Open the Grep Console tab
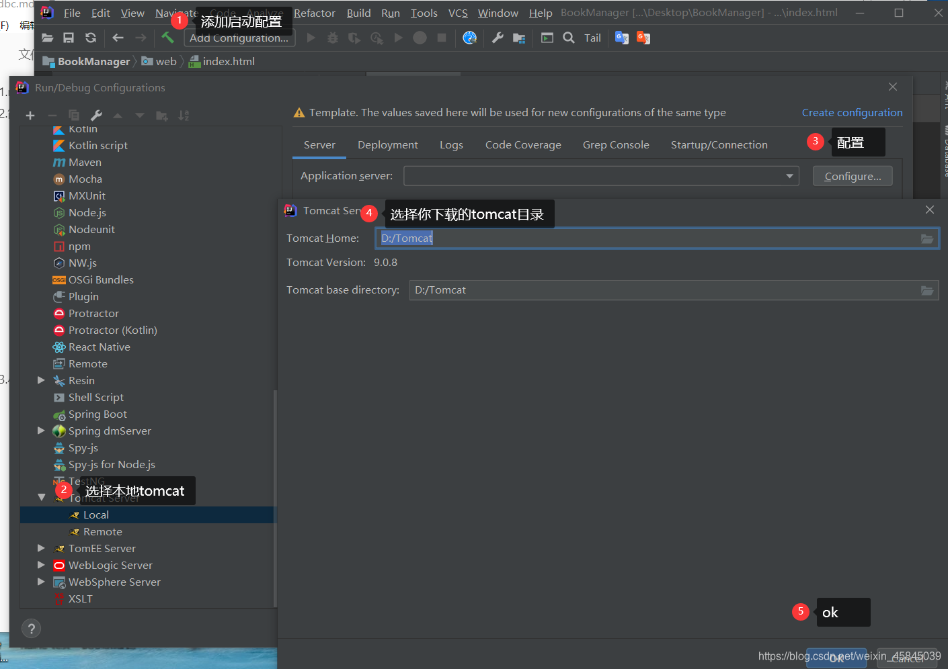Screen dimensions: 948x669 click(x=616, y=145)
